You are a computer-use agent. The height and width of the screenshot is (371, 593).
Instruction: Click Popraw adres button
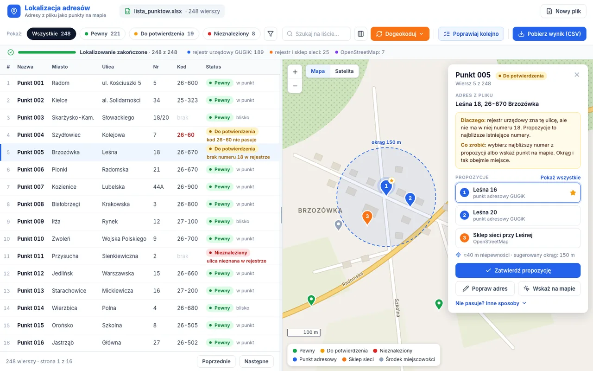(x=485, y=288)
